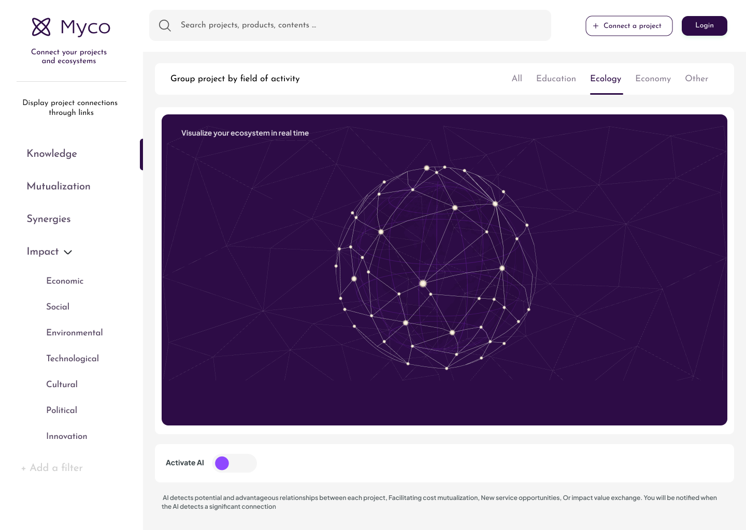The height and width of the screenshot is (530, 746).
Task: Select the Innovation impact filter
Action: point(67,436)
